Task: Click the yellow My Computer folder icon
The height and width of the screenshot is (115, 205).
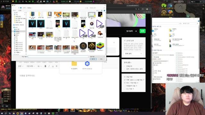Action: pyautogui.click(x=74, y=64)
